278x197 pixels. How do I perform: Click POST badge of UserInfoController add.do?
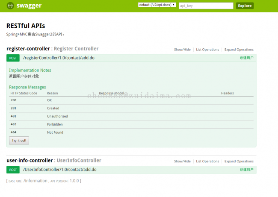[13, 170]
